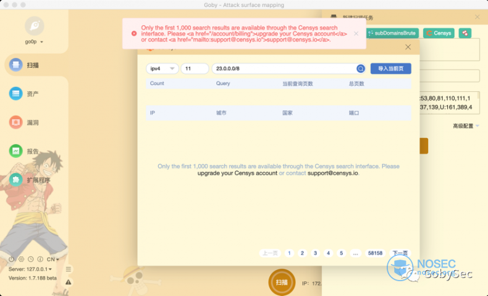Click the 下一页 next page button

click(400, 253)
